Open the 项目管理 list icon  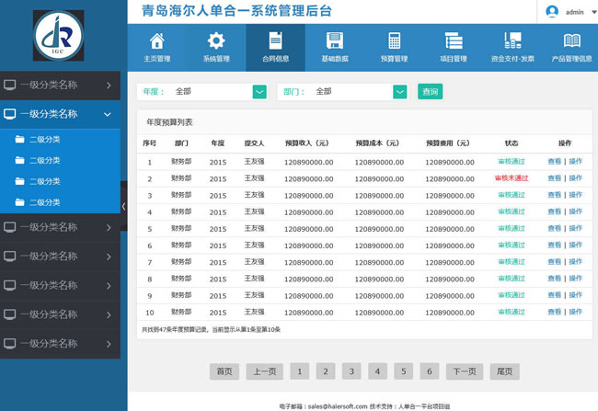pyautogui.click(x=454, y=40)
